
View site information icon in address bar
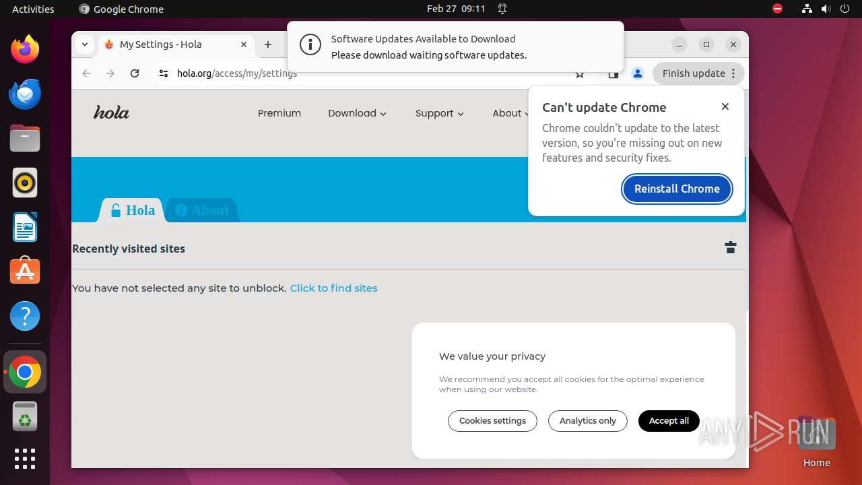coord(164,73)
